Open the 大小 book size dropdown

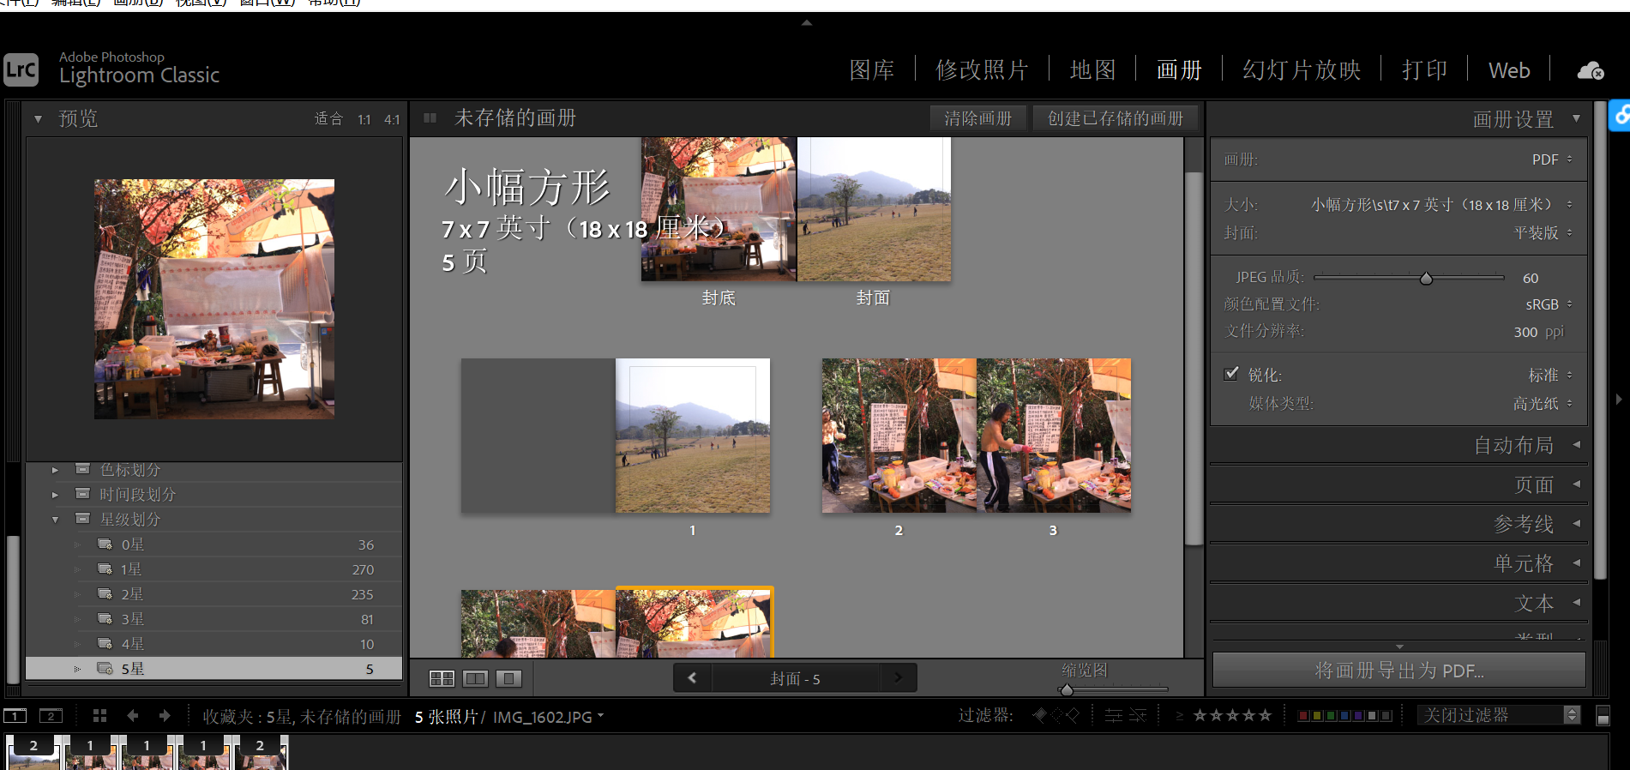click(1442, 205)
